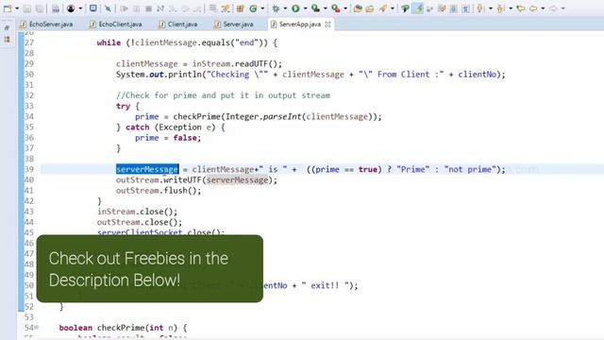Click line number 36 in the gutter
604x340 pixels.
tap(29, 138)
